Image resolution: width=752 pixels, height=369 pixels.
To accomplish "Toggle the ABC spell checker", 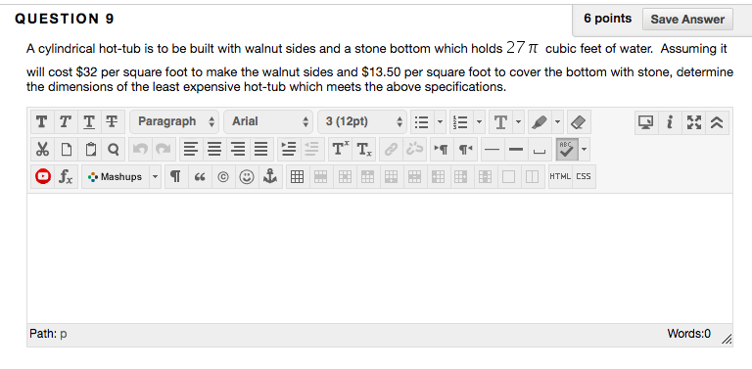I will pos(567,150).
